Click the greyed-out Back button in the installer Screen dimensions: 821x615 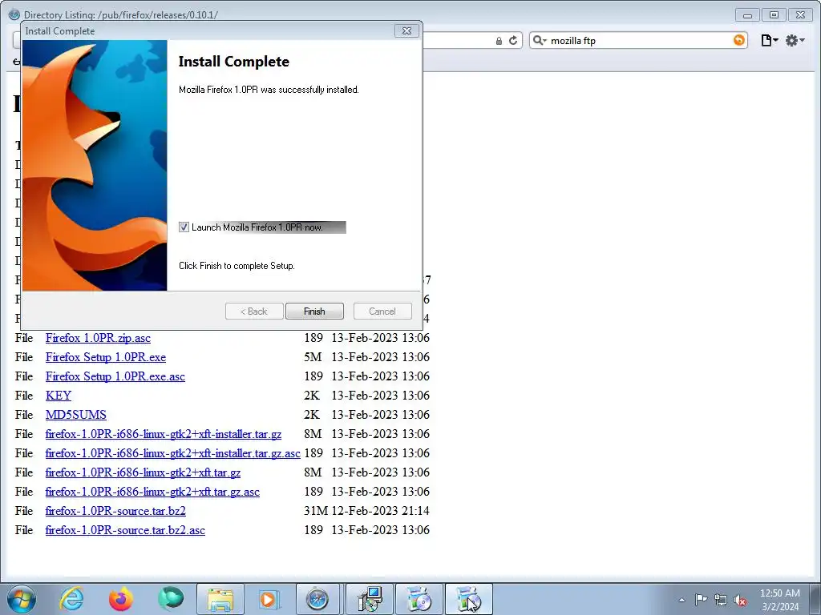click(254, 312)
